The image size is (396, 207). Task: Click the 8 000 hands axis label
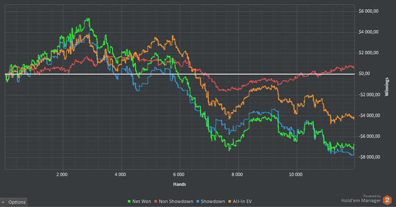point(237,174)
